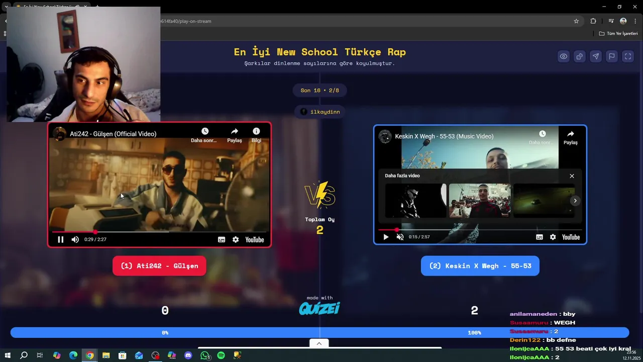Open Outlook mail from taskbar
Image resolution: width=643 pixels, height=362 pixels.
139,355
